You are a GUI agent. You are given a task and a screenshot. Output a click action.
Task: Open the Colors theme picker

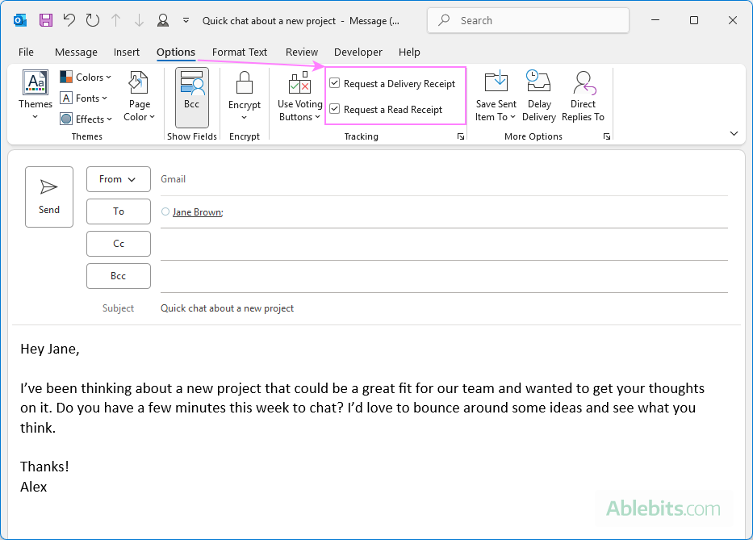coord(86,77)
